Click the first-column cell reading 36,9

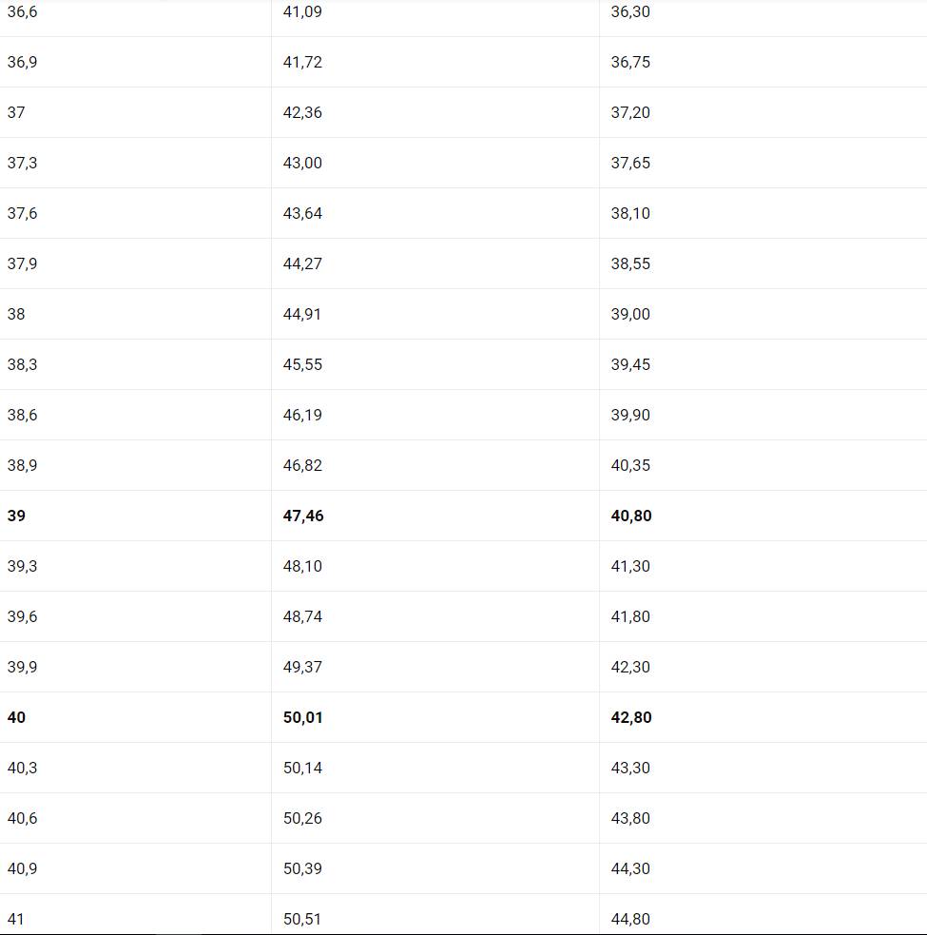23,62
